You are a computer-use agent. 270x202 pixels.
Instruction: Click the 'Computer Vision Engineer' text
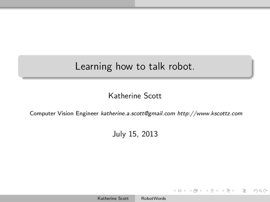point(64,113)
